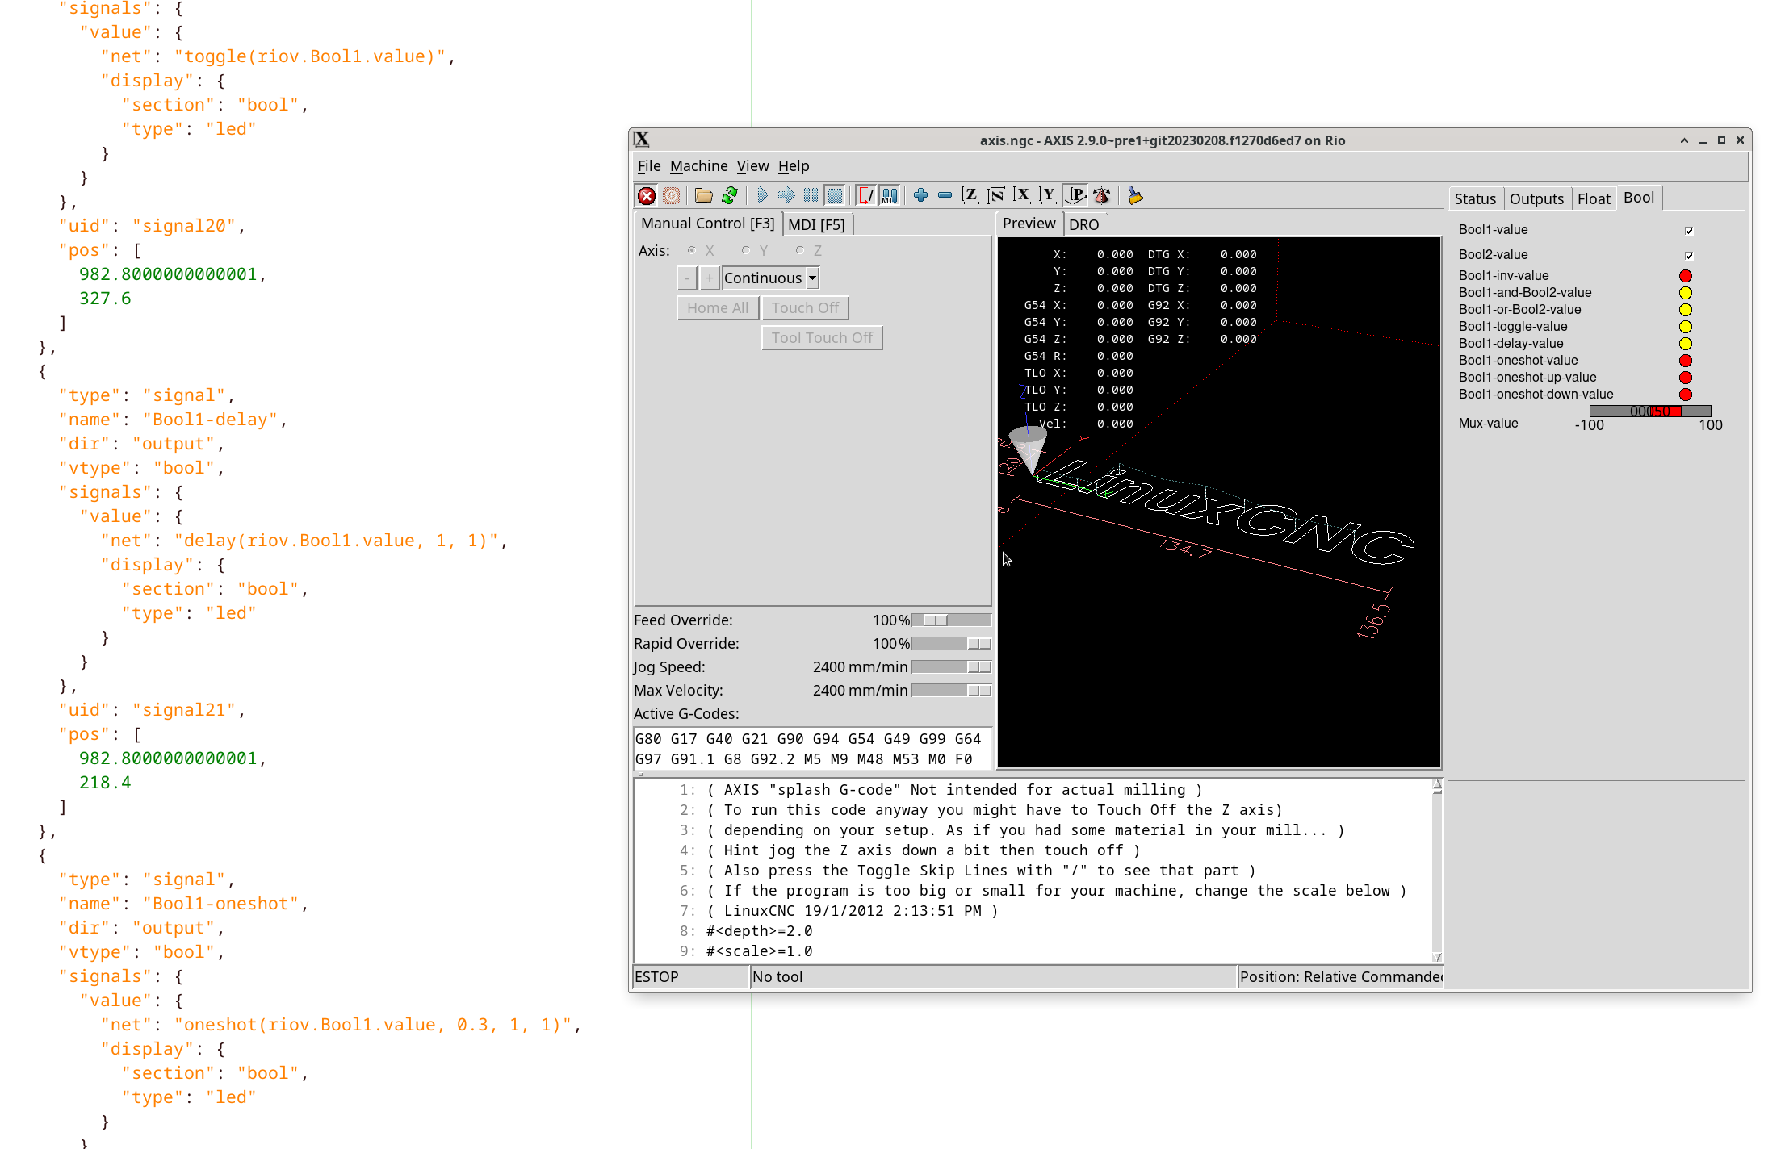Click G-code line 9 #<scale>=1.0
1785x1149 pixels.
click(x=760, y=951)
